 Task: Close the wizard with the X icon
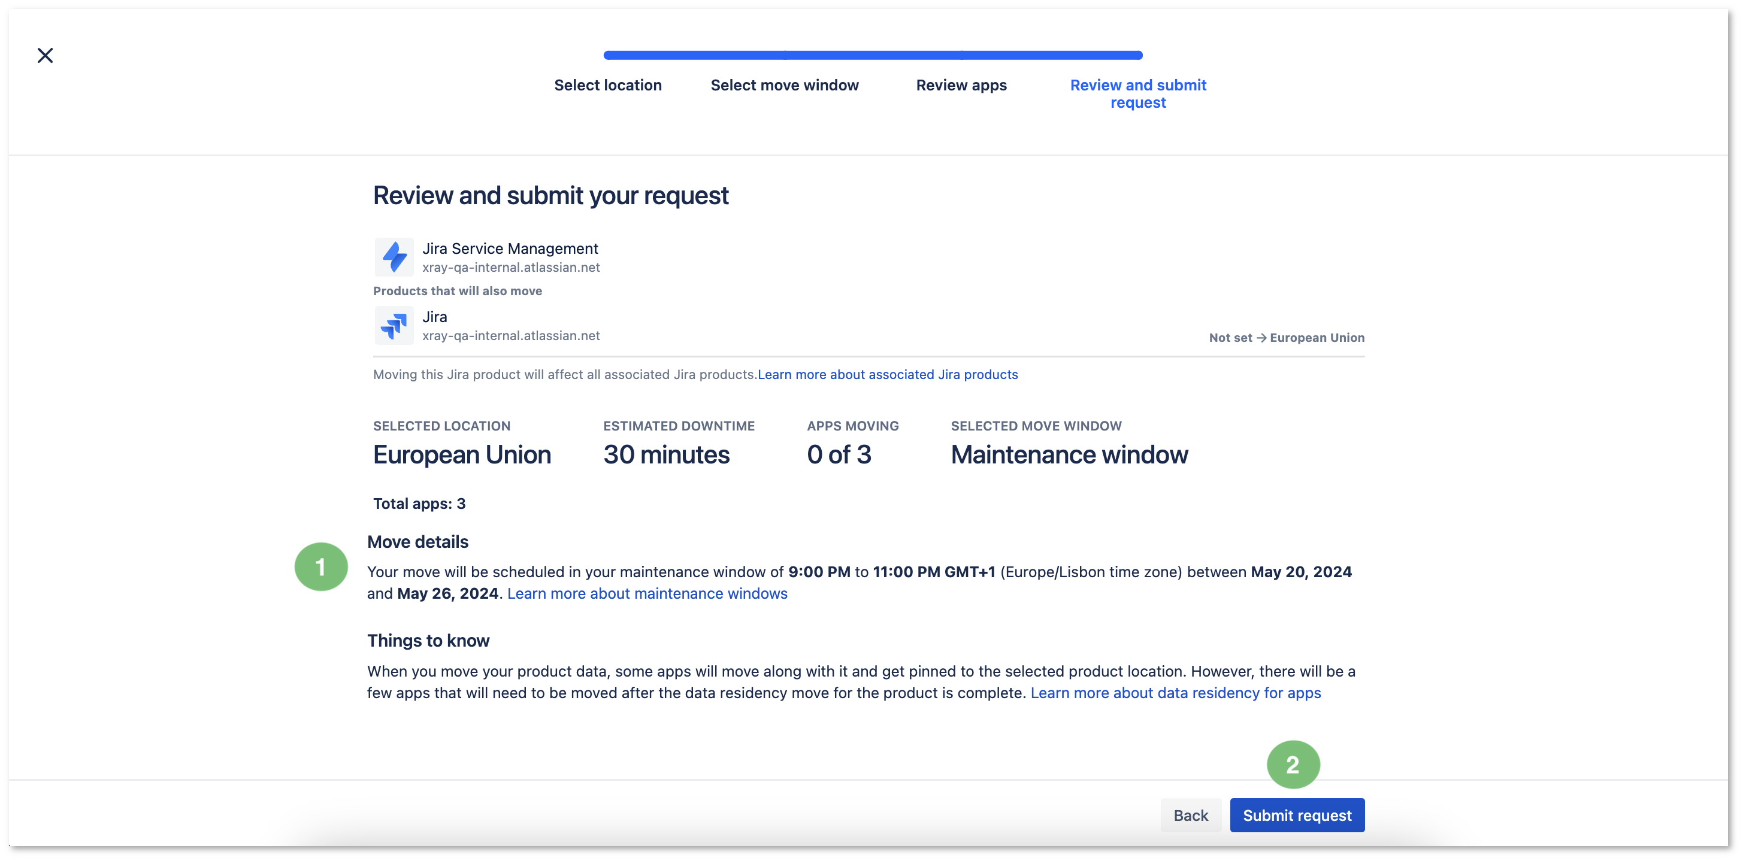46,56
